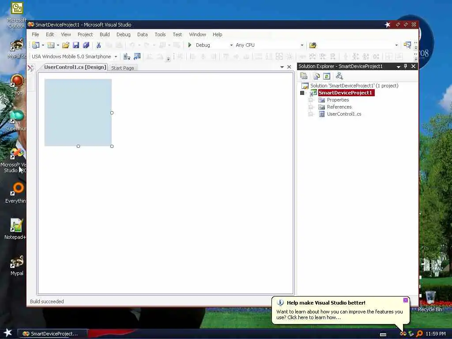Click the Toolbox tab icon on the left edge
This screenshot has width=452, height=339.
click(30, 68)
